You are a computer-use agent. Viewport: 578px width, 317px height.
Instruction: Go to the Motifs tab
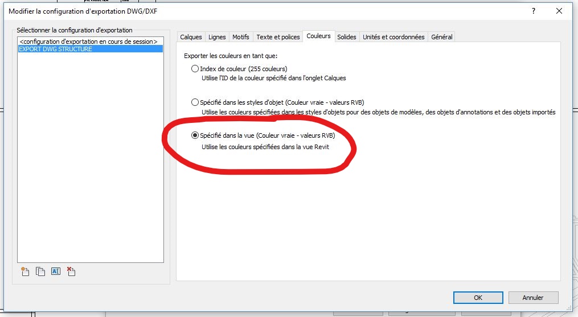click(x=241, y=37)
